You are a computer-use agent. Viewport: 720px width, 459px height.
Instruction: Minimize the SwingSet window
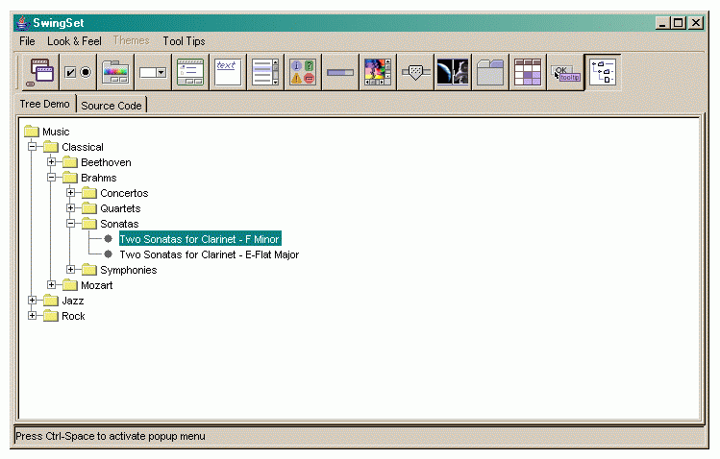pyautogui.click(x=661, y=22)
